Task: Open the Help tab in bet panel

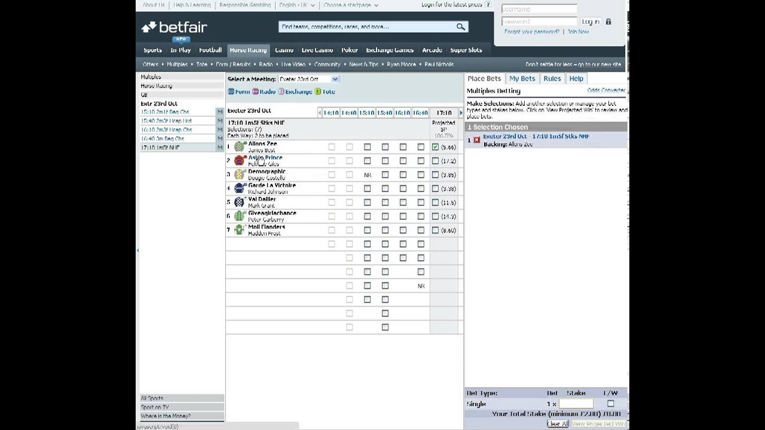Action: pos(576,78)
